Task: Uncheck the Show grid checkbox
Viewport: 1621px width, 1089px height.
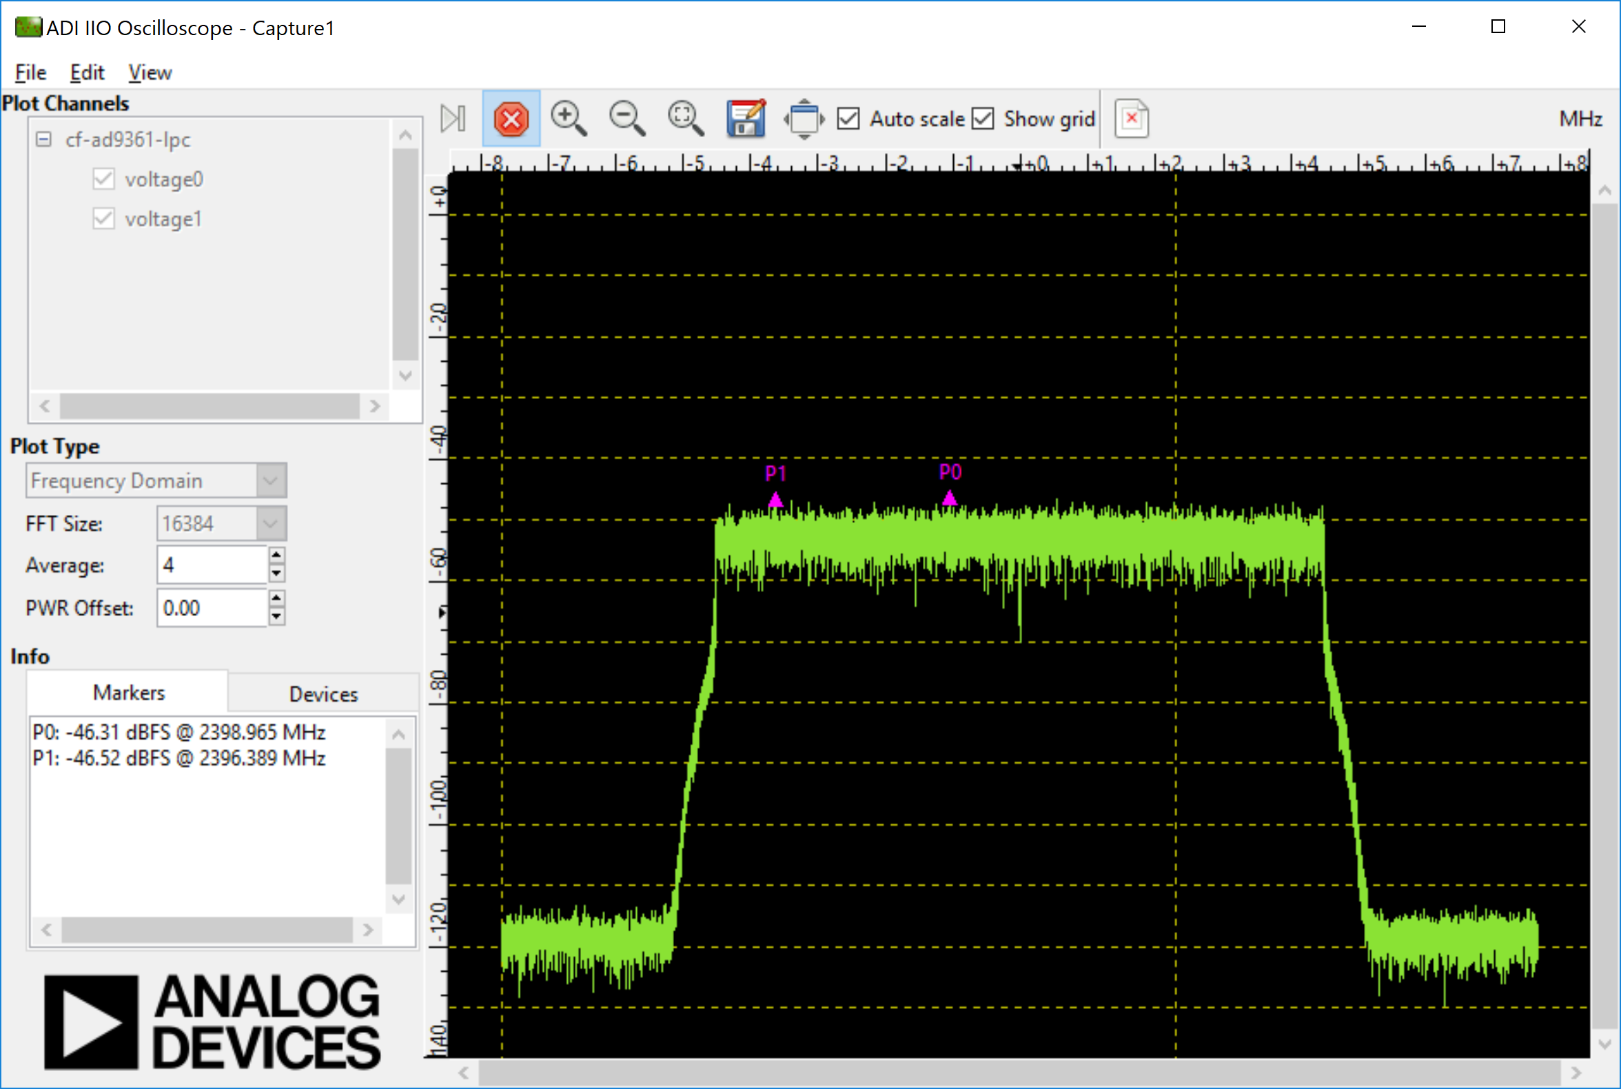Action: [983, 119]
